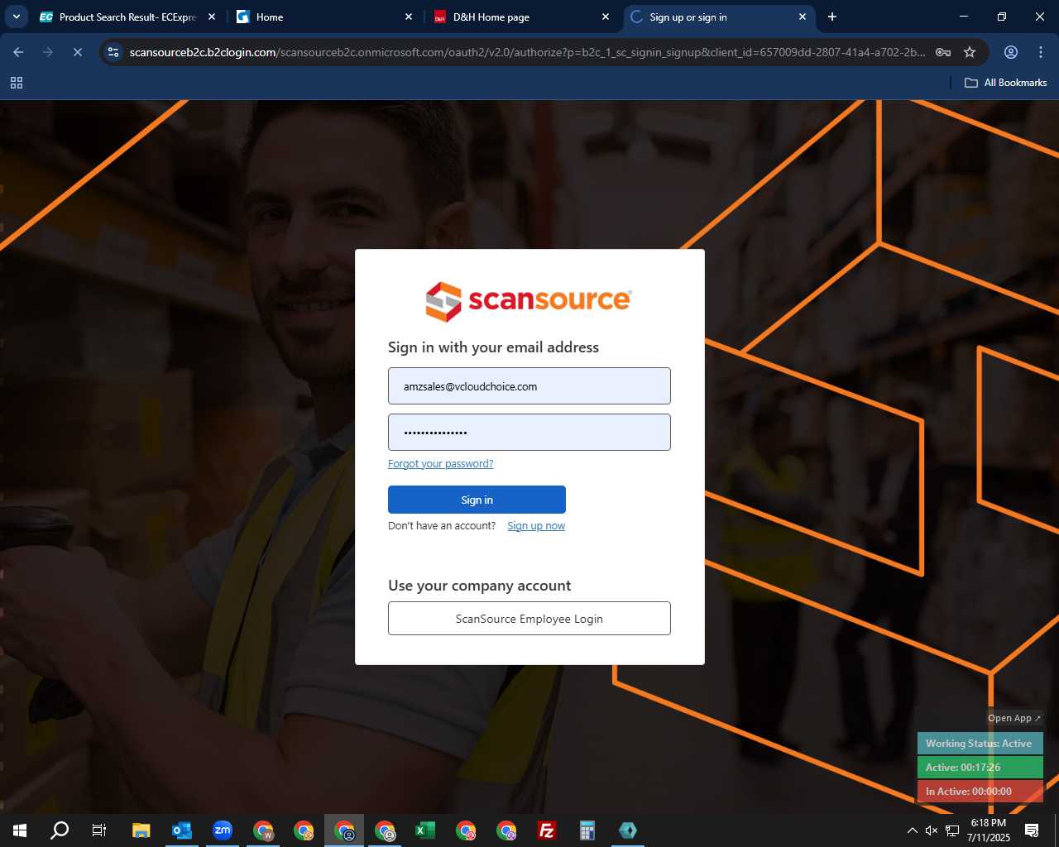Open Windows taskbar search
This screenshot has width=1059, height=847.
(x=60, y=830)
